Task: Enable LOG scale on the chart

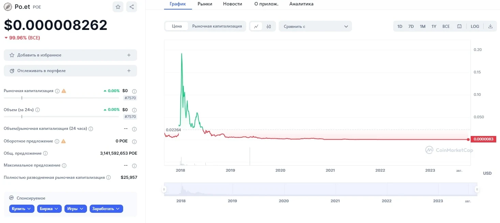Action: tap(475, 26)
